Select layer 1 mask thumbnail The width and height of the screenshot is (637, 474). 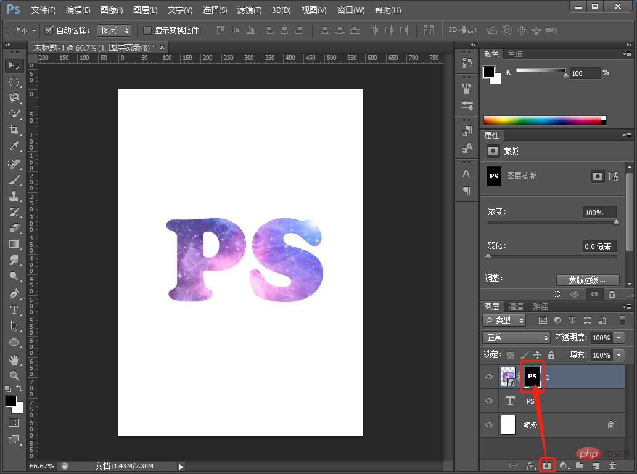[532, 377]
